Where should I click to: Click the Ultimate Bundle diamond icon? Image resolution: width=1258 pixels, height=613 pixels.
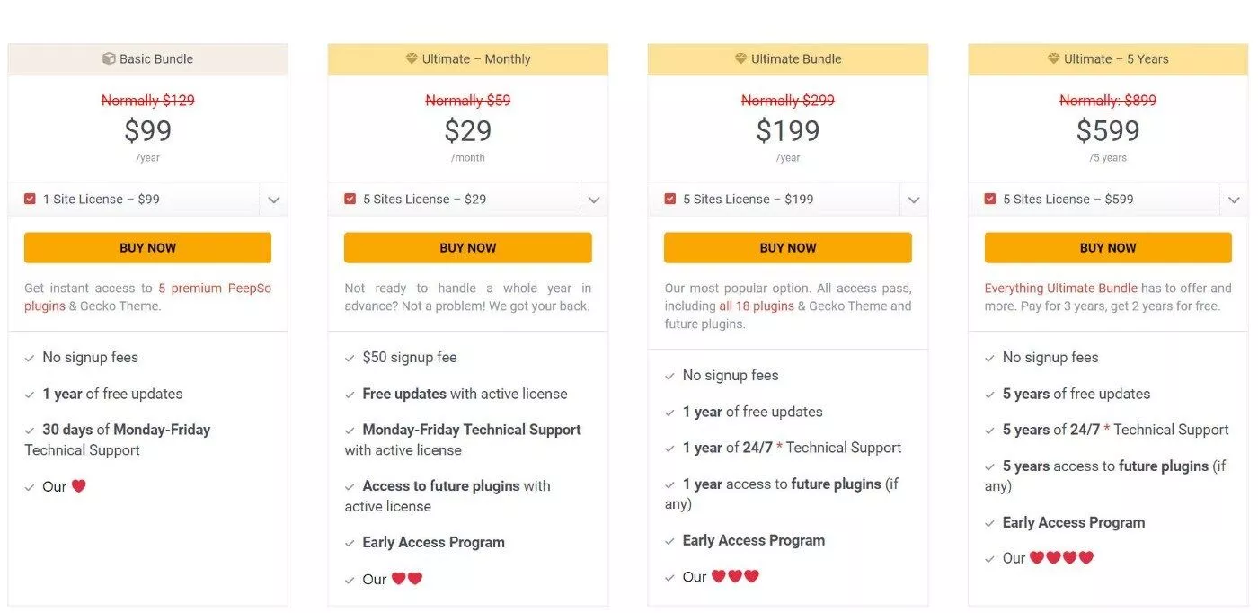pyautogui.click(x=740, y=59)
